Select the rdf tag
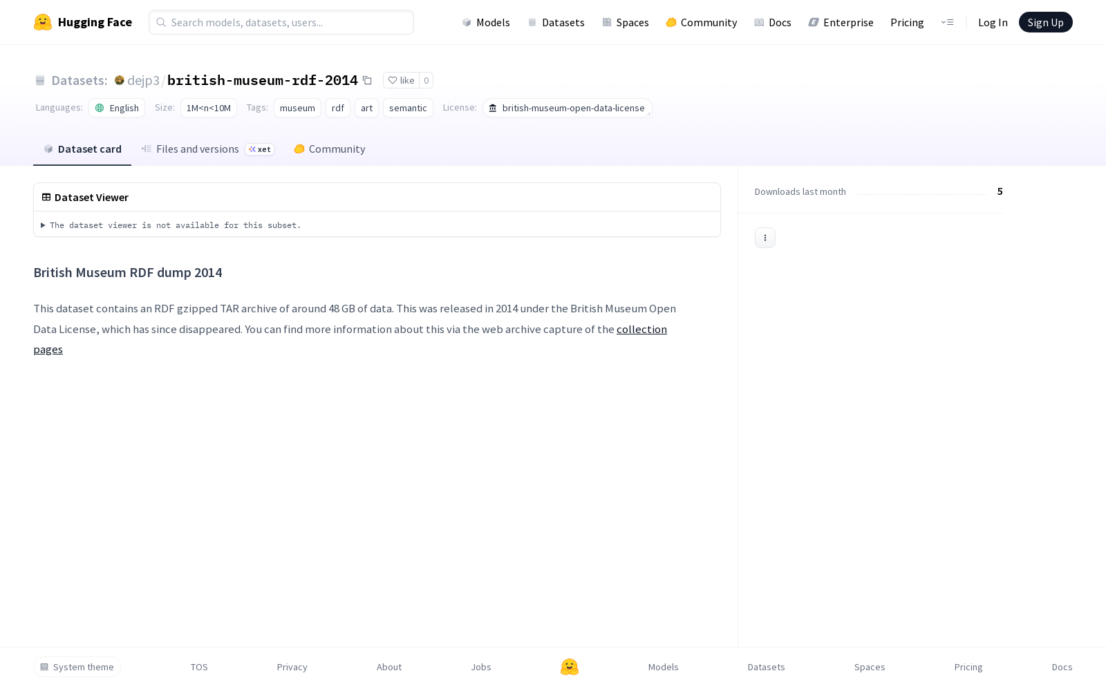1106x691 pixels. 338,108
